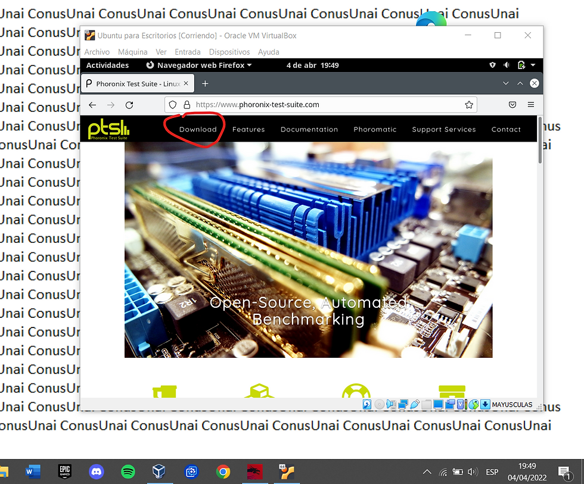Click the padlock site security icon

[x=187, y=105]
